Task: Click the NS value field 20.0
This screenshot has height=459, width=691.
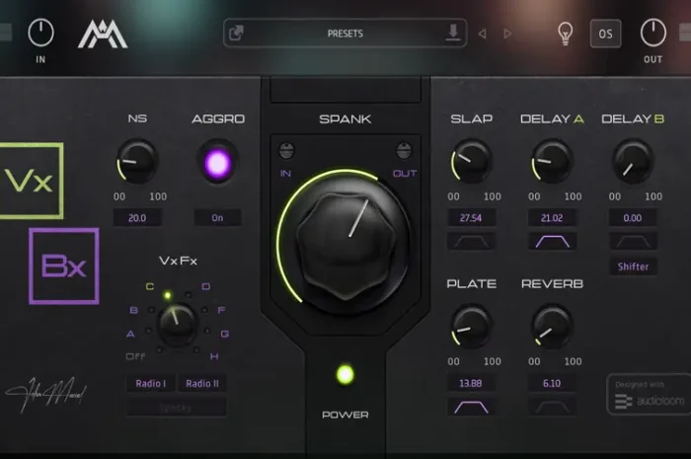Action: click(137, 217)
